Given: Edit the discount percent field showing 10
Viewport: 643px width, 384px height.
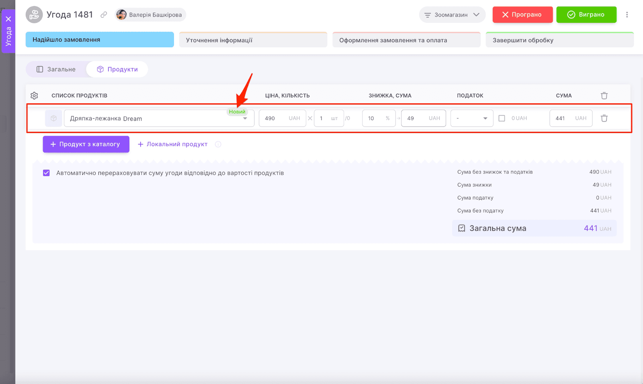Looking at the screenshot, I should pyautogui.click(x=379, y=118).
